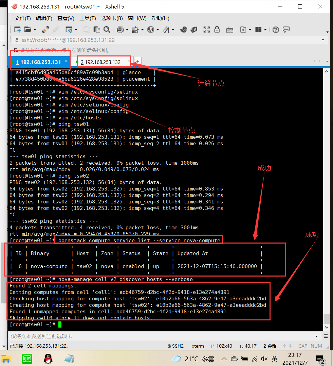The height and width of the screenshot is (366, 333).
Task: Click the muted volume tray icon
Action: [264, 359]
